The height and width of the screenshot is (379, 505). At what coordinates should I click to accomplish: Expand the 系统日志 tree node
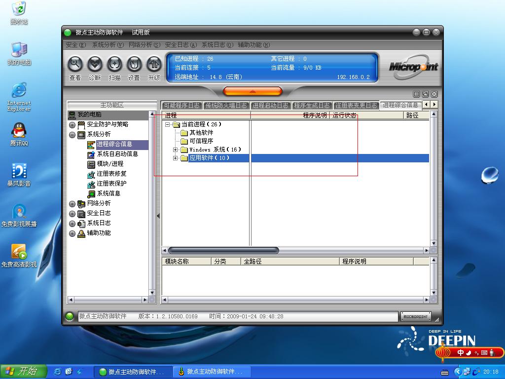pyautogui.click(x=72, y=224)
